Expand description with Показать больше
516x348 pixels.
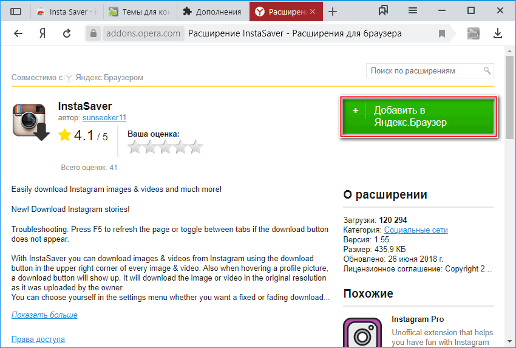coord(44,315)
